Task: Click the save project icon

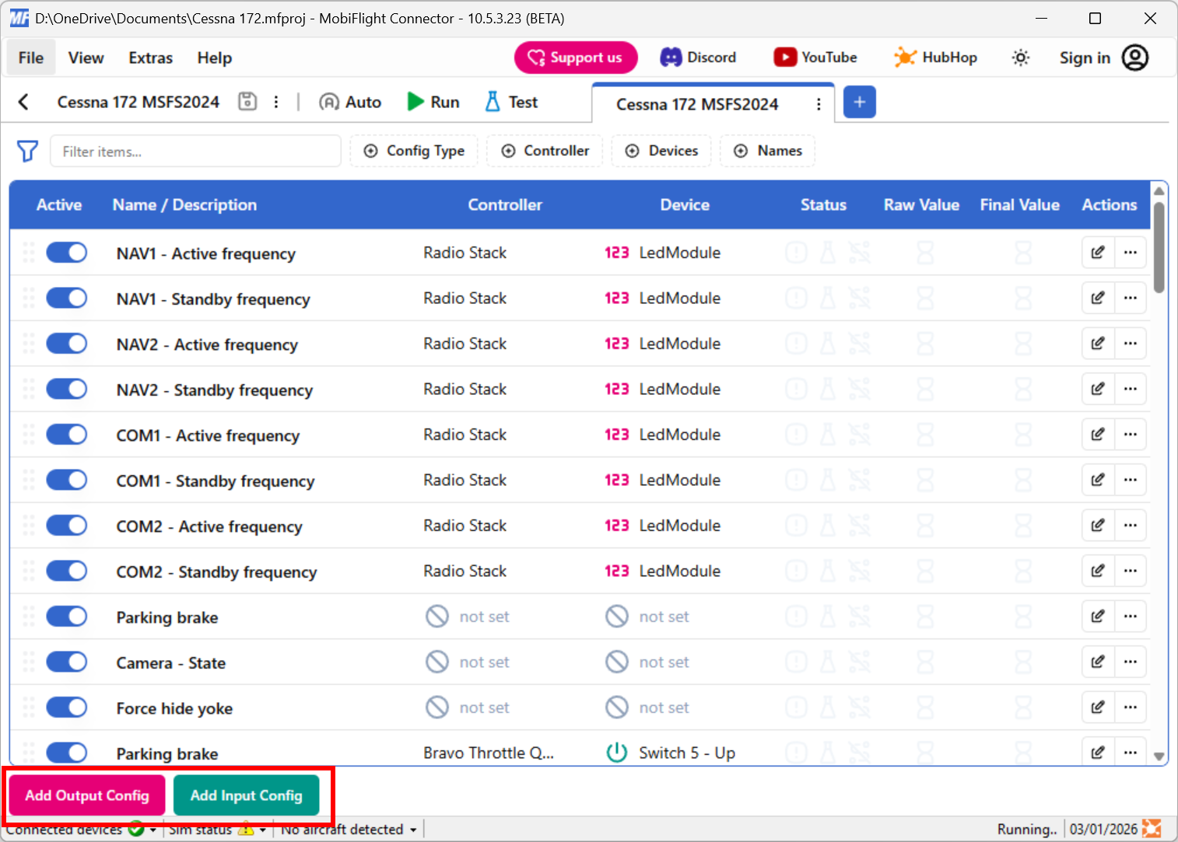Action: pos(247,101)
